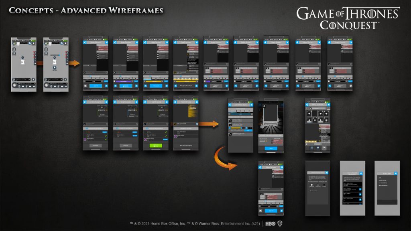Screen dimensions: 411x231
Task: Close the small menu dialog via blue X
Action: [x=396, y=173]
